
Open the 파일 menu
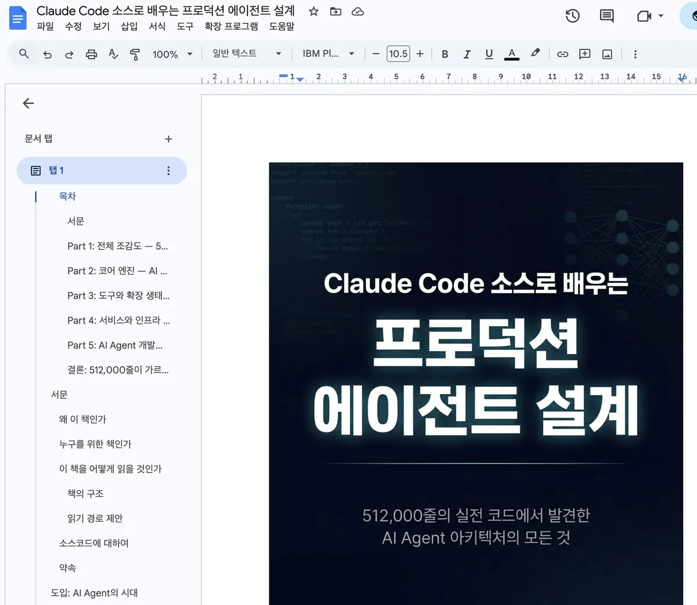pos(45,26)
